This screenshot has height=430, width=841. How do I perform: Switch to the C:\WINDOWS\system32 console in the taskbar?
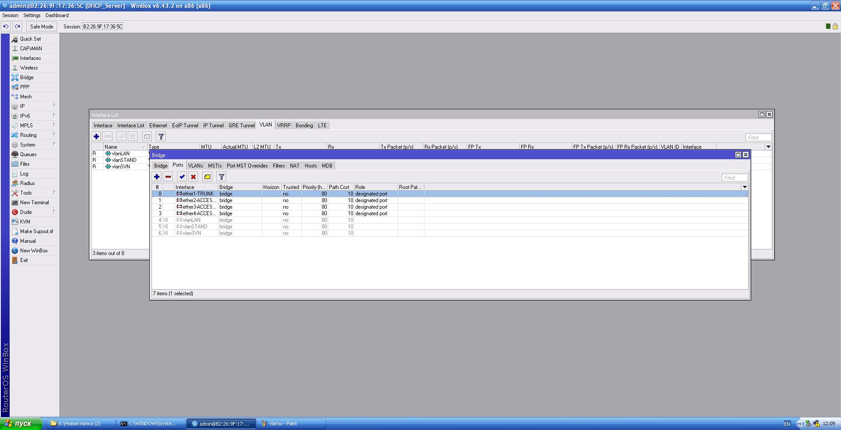[151, 423]
